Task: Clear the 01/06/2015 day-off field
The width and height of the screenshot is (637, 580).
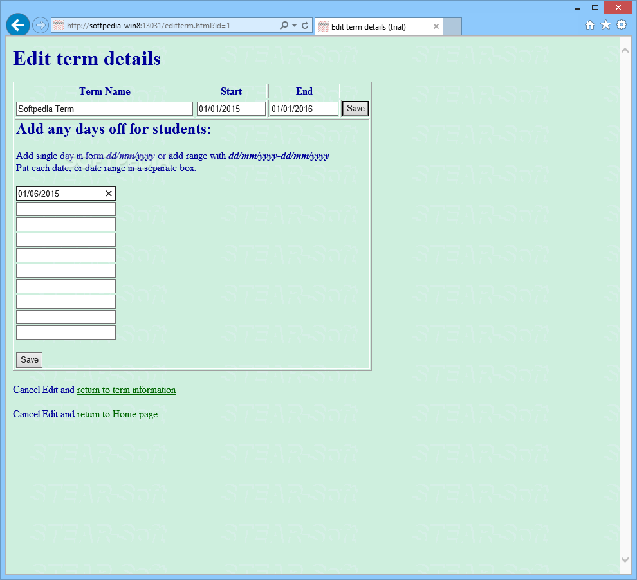Action: pyautogui.click(x=109, y=194)
